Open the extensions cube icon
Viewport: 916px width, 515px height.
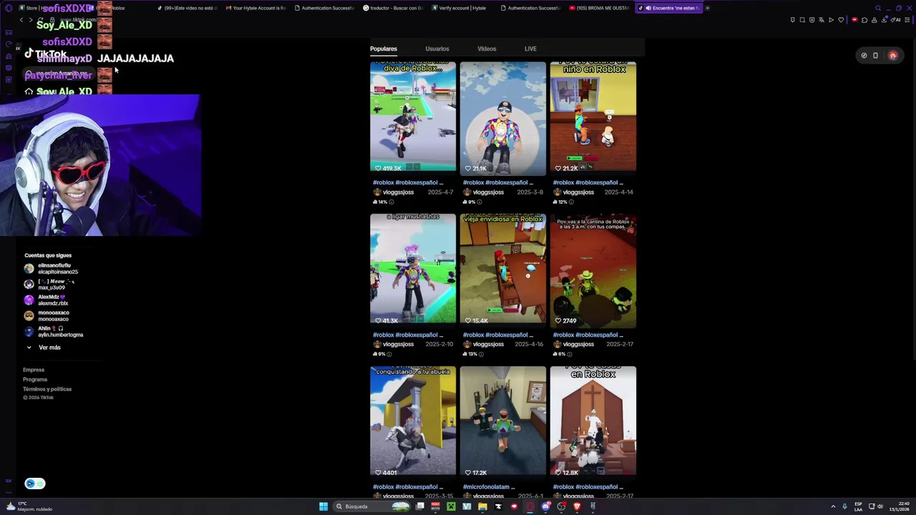click(x=864, y=20)
